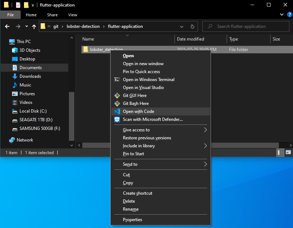Click the New folder quick access icon
This screenshot has width=293, height=228.
[26, 5]
